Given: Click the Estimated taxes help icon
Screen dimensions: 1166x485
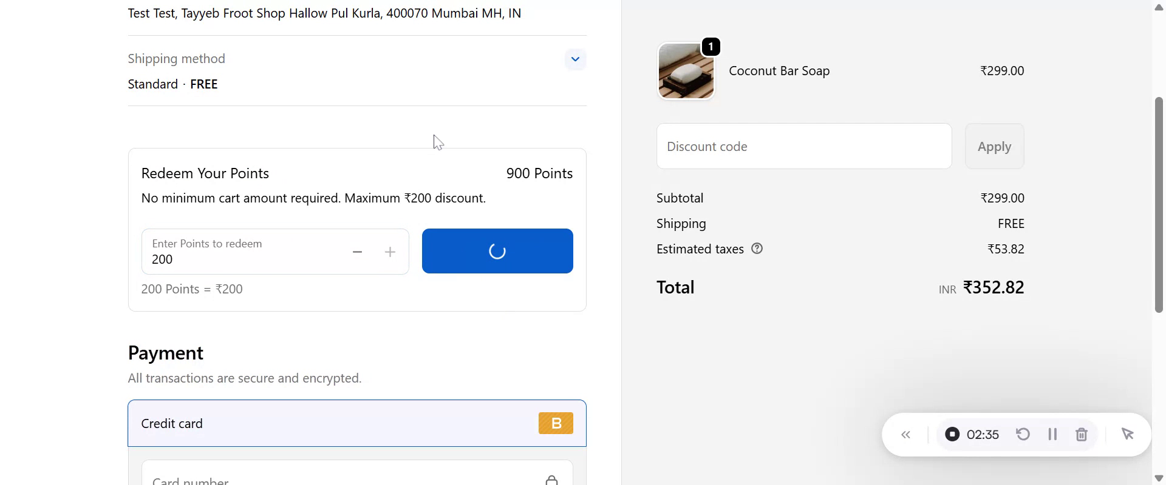Looking at the screenshot, I should click(x=757, y=249).
